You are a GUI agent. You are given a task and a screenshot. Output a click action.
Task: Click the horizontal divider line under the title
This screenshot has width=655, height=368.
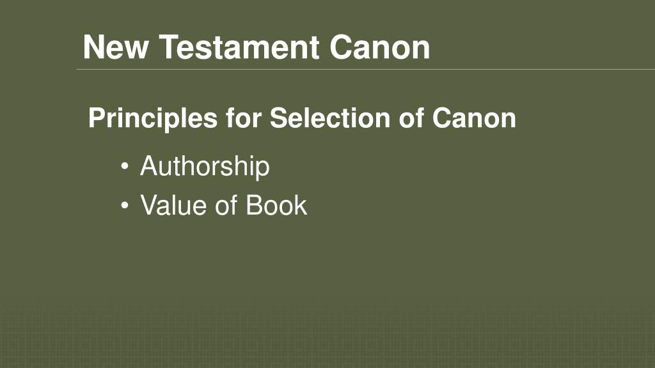pos(365,69)
